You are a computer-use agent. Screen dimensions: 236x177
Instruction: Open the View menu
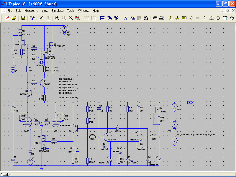(45, 11)
